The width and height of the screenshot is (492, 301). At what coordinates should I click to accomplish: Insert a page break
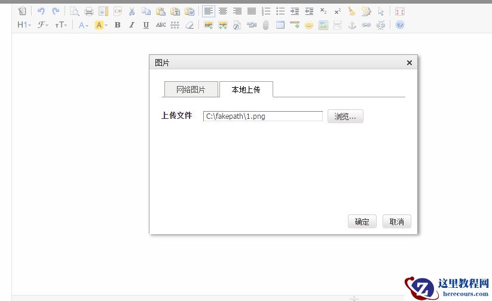(x=338, y=24)
